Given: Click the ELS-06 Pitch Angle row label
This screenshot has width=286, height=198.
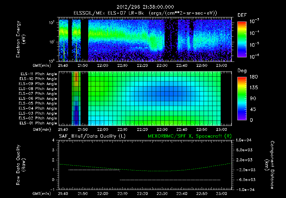Looking at the screenshot, I should (x=38, y=99).
